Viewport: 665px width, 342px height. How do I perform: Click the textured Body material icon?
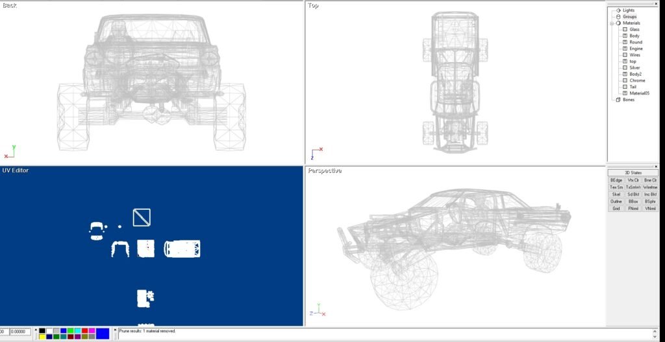click(x=625, y=36)
